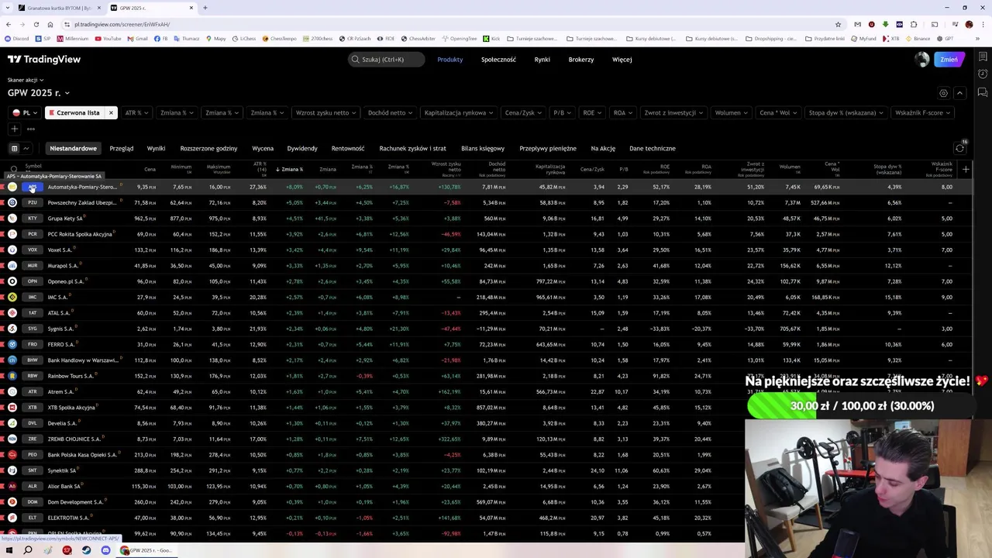The width and height of the screenshot is (992, 558).
Task: Toggle red flag on Alior Bank SA row
Action: 3,486
